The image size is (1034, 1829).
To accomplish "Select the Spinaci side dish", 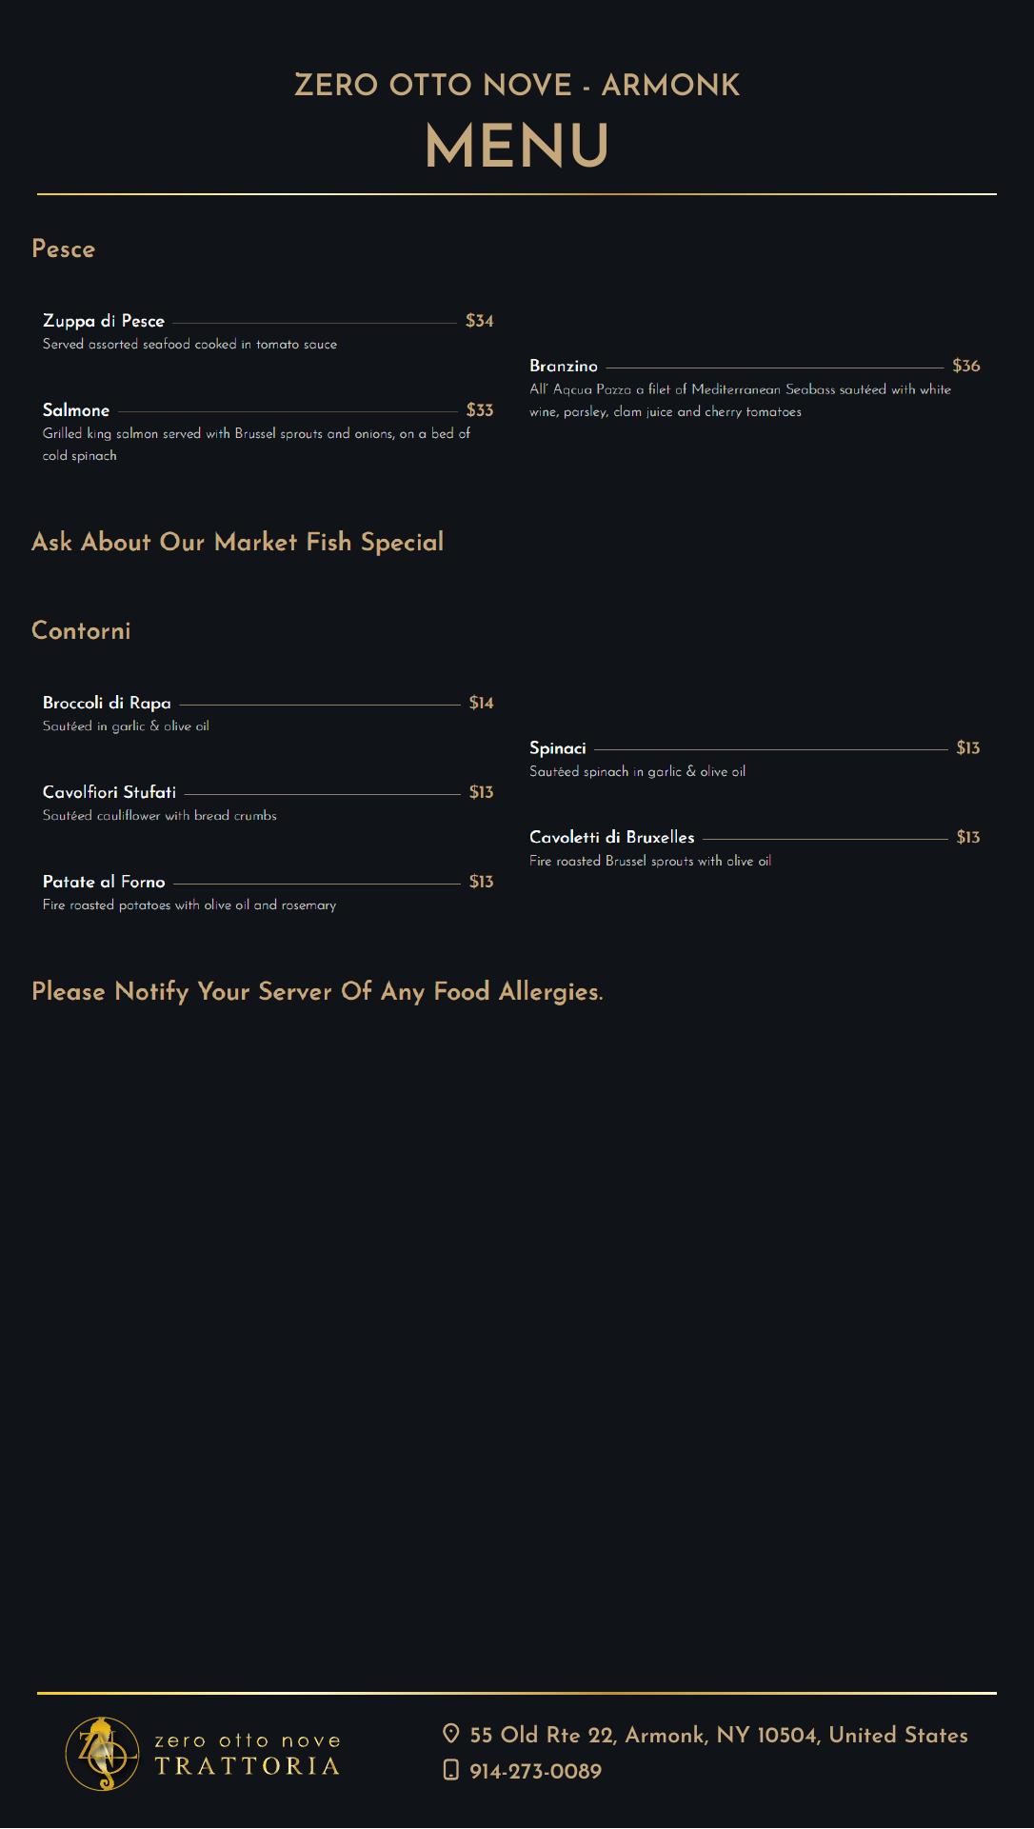I will (558, 748).
